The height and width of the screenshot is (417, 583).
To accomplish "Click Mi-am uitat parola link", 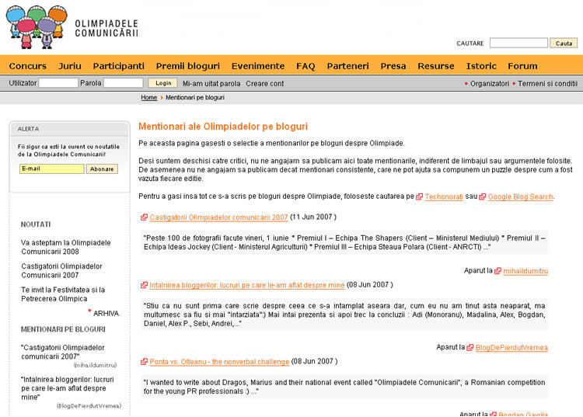I will tap(211, 84).
